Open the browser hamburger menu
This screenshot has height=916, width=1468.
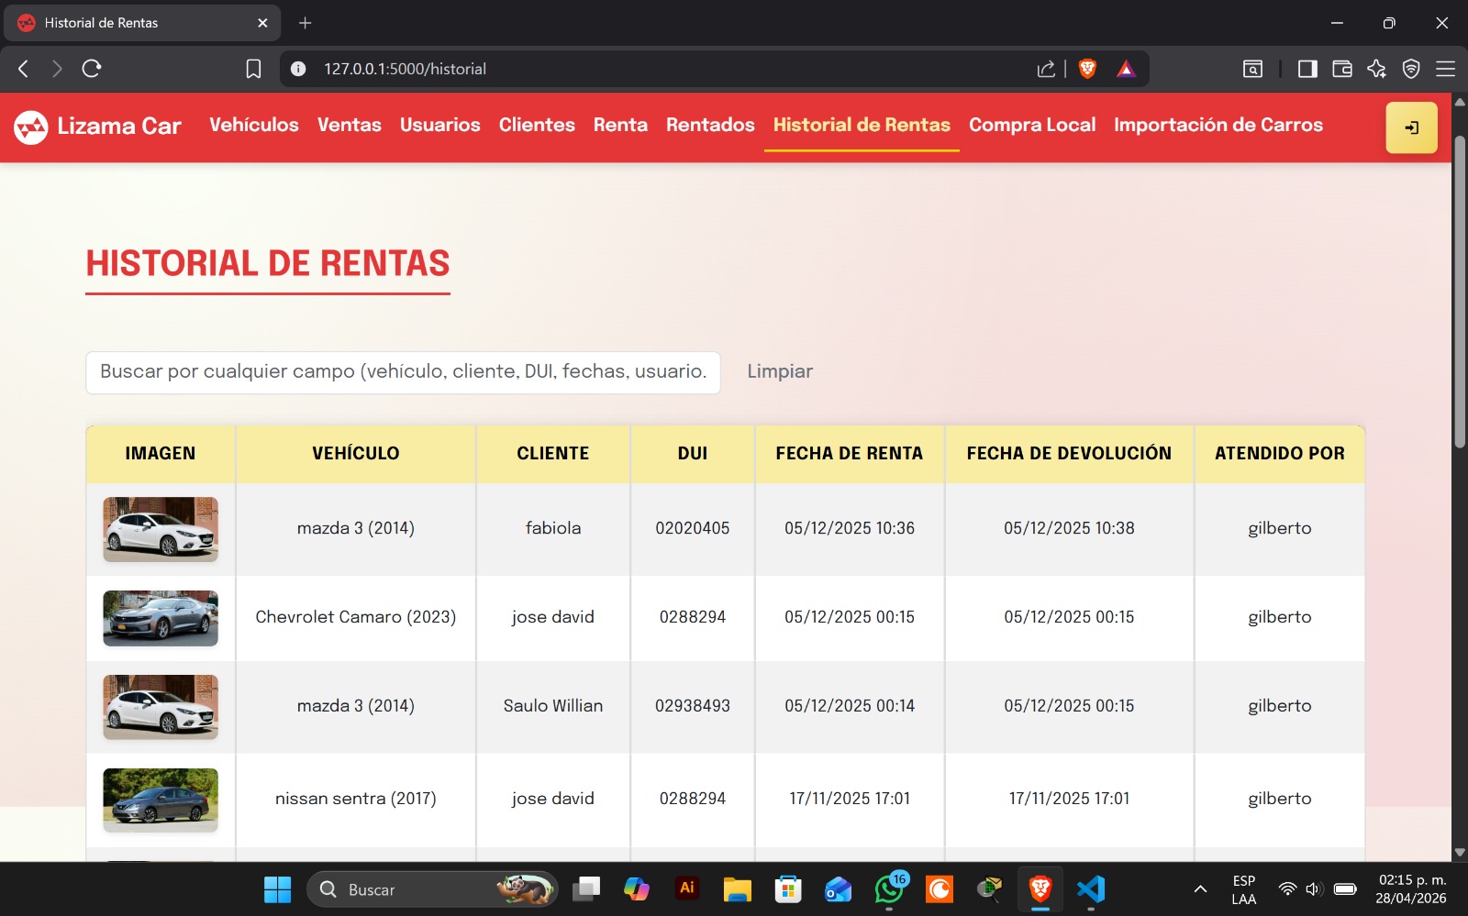(1446, 69)
